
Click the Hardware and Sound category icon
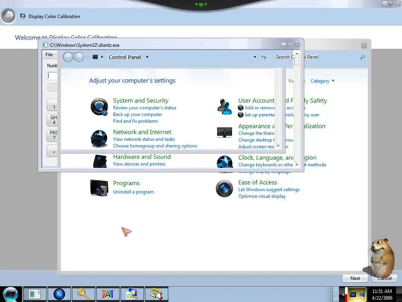pyautogui.click(x=99, y=161)
